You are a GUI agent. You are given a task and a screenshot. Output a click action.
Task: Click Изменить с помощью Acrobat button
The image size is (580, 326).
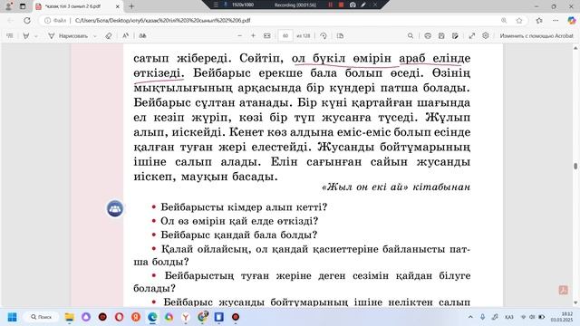[x=536, y=36]
